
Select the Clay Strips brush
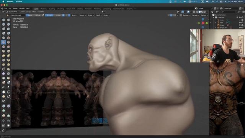click(8, 24)
